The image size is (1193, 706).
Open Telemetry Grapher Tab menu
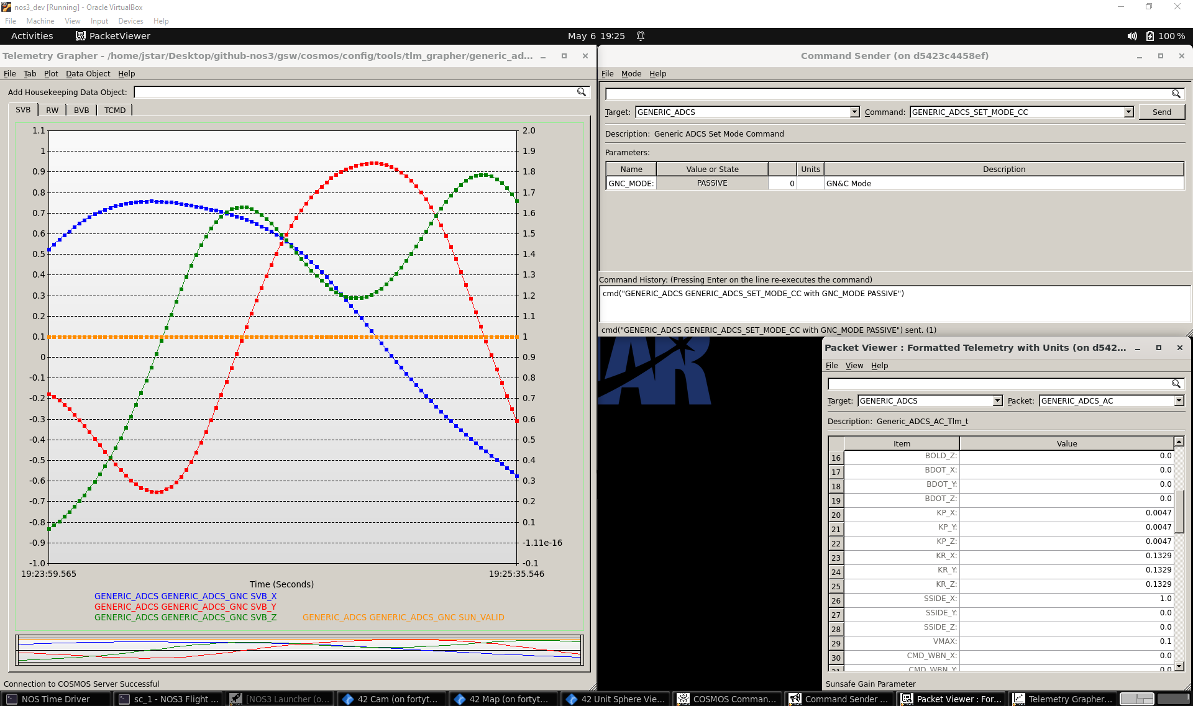pyautogui.click(x=30, y=73)
